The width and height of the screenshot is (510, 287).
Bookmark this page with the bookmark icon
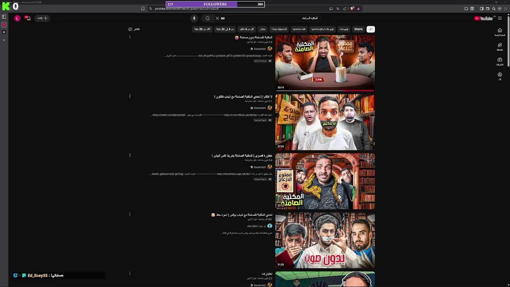coord(143,9)
